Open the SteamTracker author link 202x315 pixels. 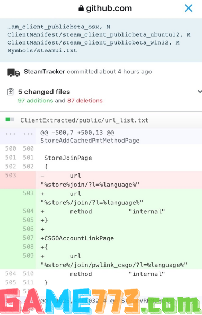(x=45, y=72)
